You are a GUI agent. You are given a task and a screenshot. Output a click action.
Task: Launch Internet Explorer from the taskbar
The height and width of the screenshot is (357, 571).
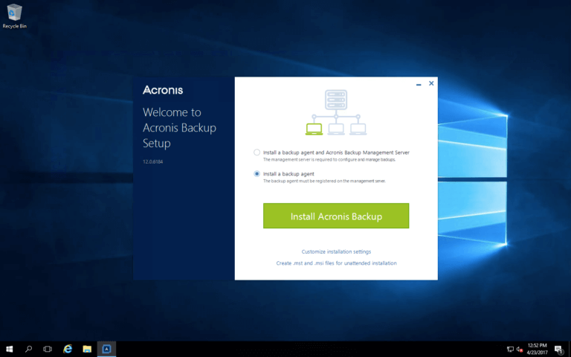[68, 349]
